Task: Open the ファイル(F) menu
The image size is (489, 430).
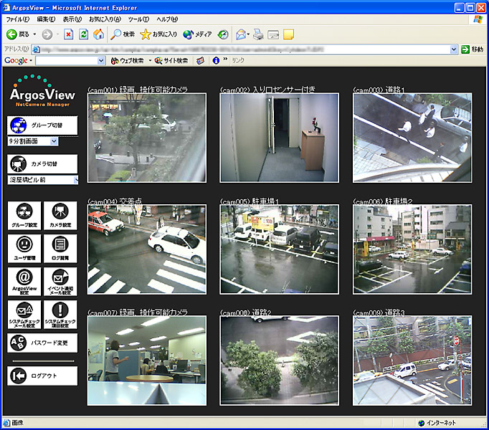Action: click(x=17, y=19)
